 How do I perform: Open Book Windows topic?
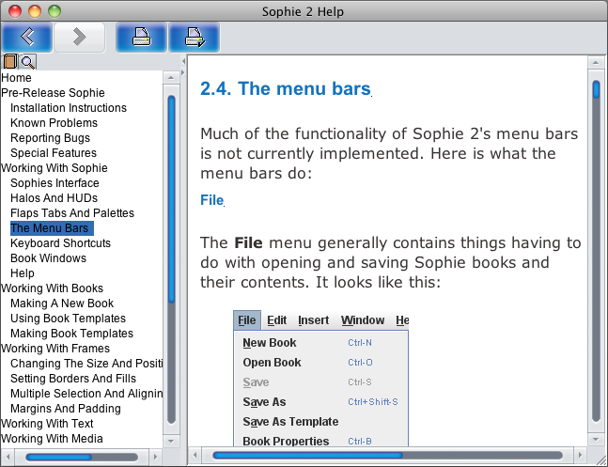[x=49, y=258]
